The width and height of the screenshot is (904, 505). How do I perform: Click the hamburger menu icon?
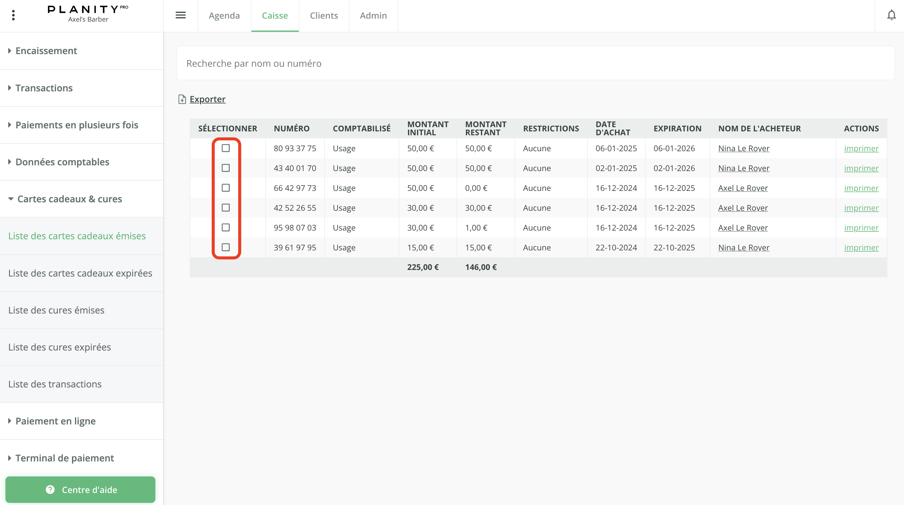[180, 15]
